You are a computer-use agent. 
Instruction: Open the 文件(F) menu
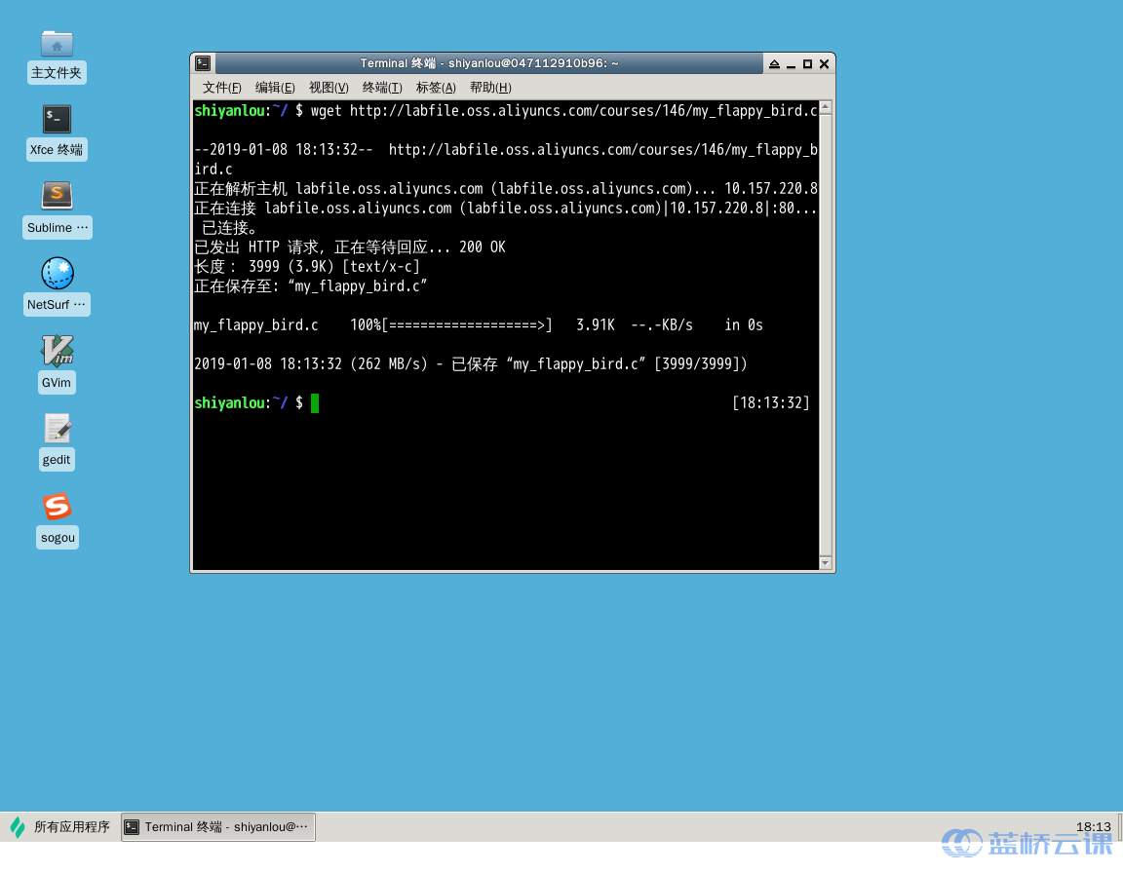221,88
